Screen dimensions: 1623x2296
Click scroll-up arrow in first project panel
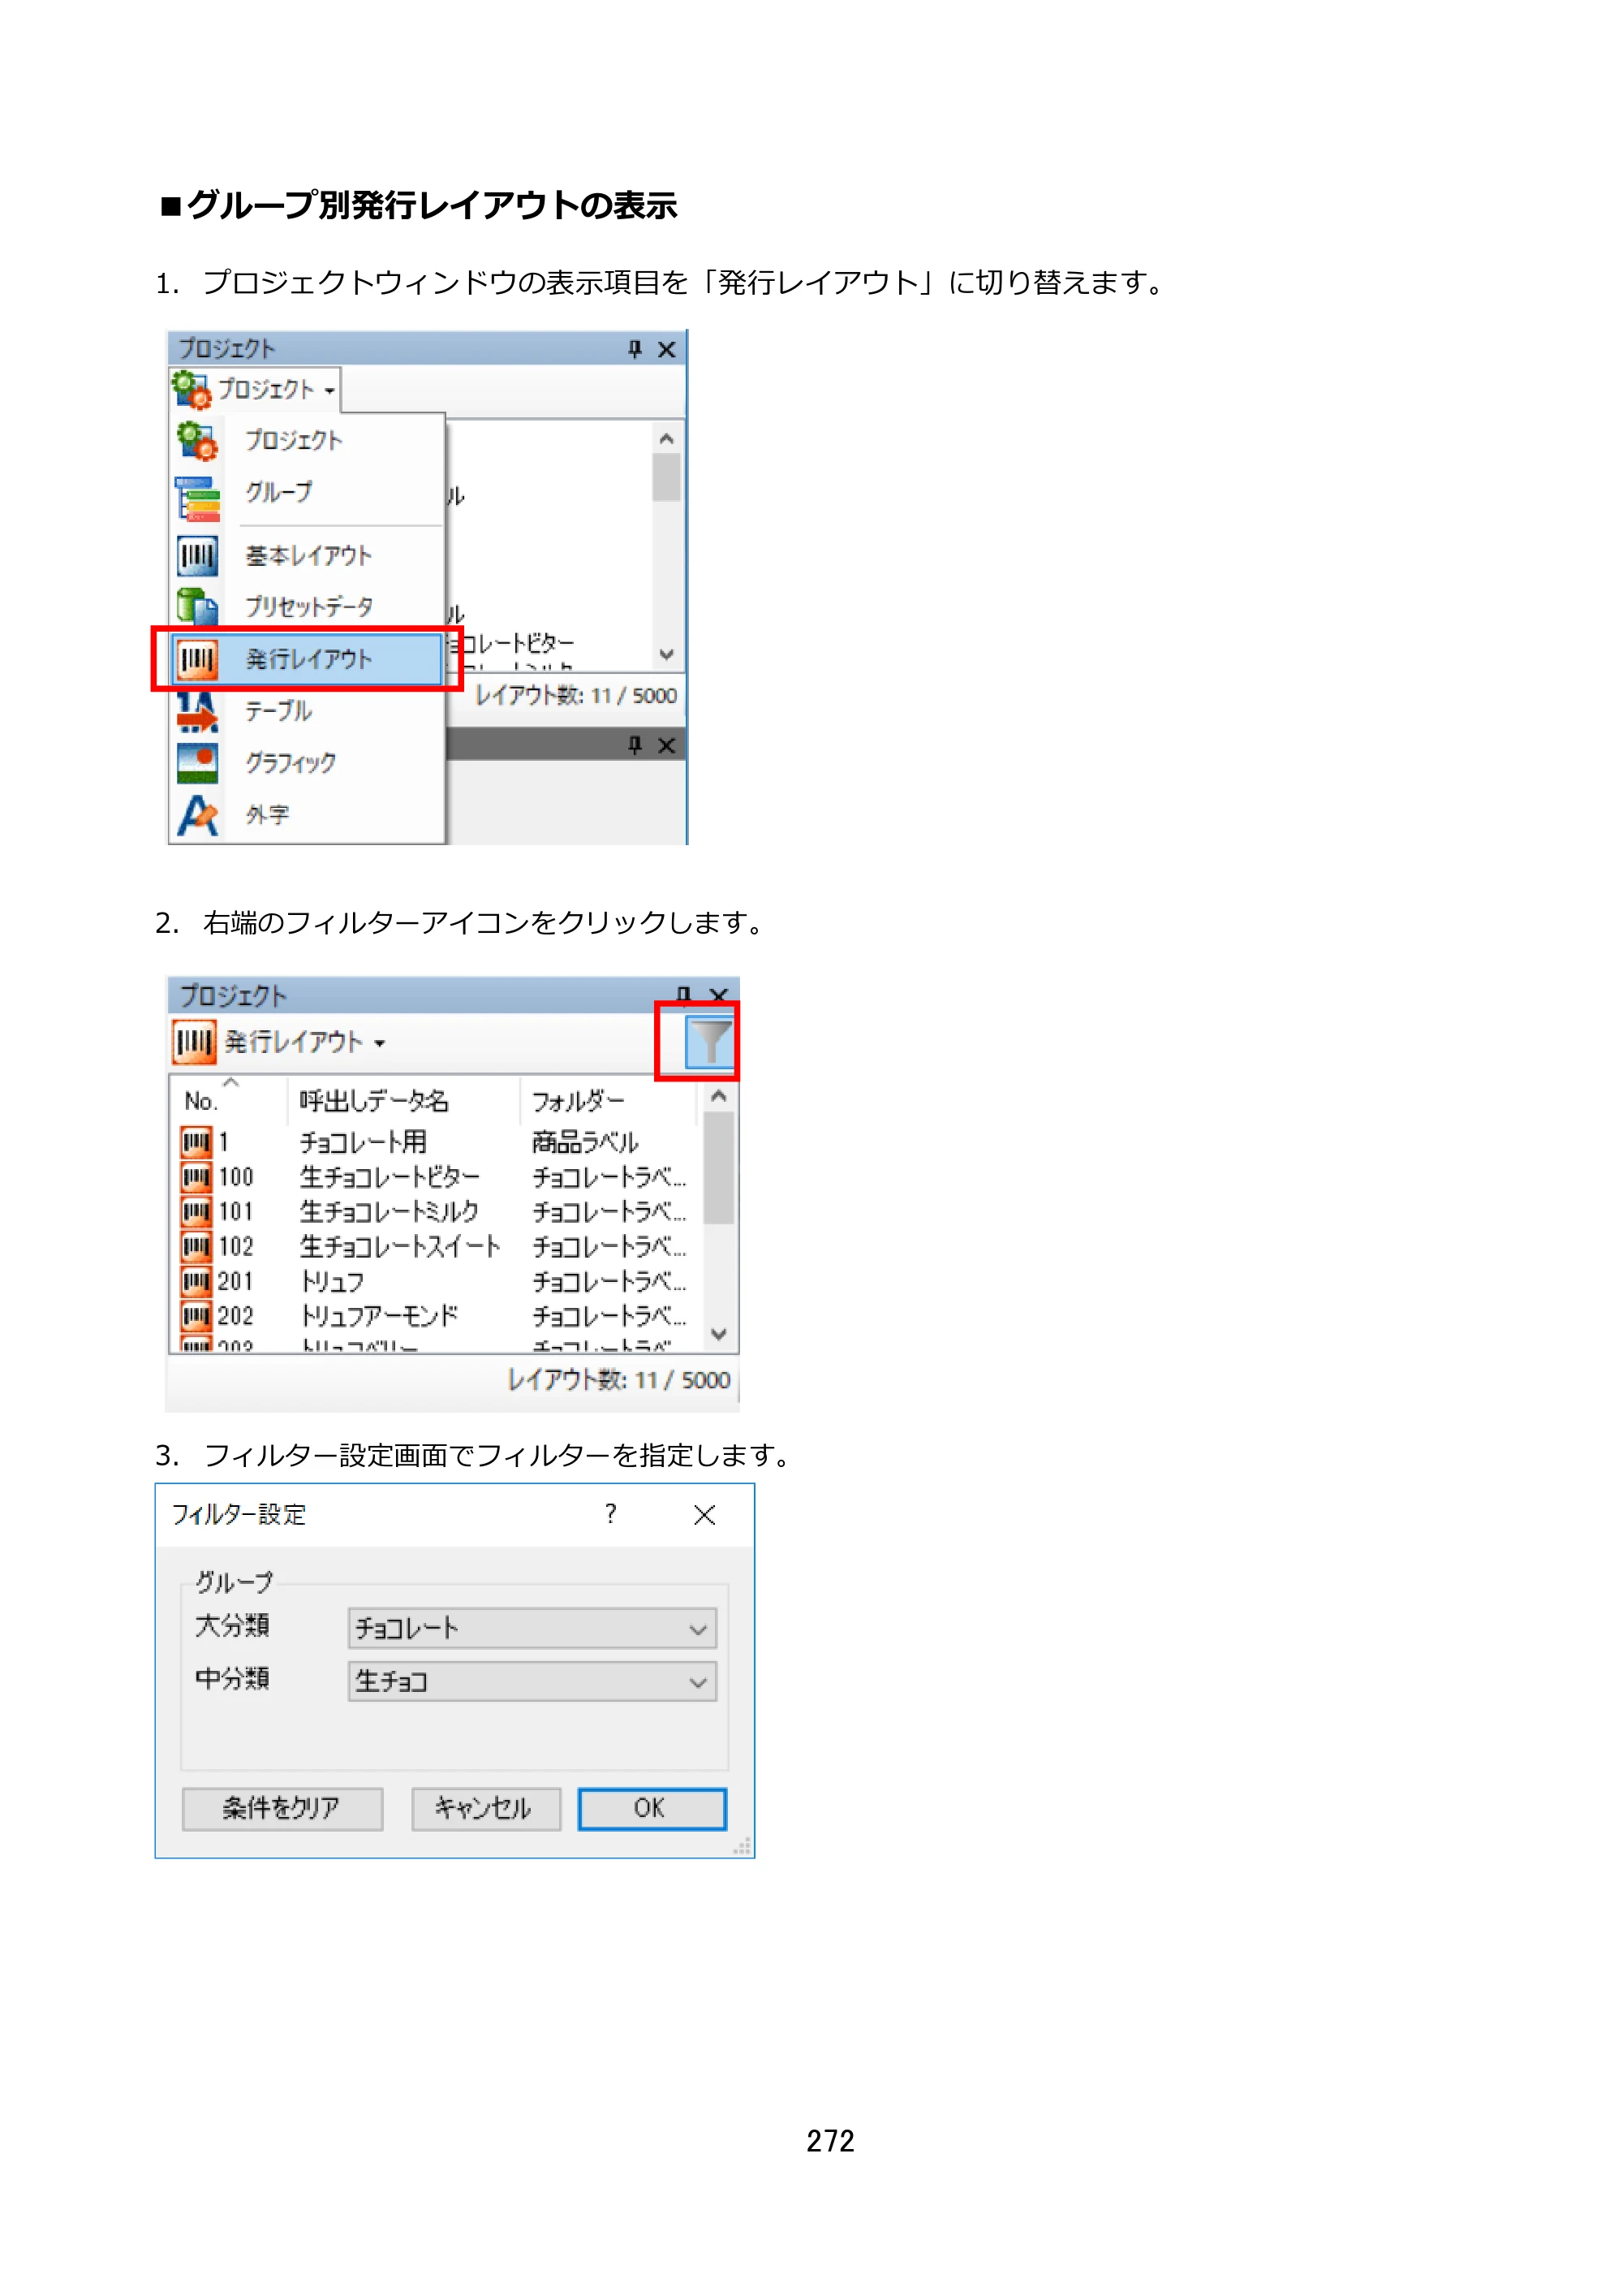pos(666,438)
